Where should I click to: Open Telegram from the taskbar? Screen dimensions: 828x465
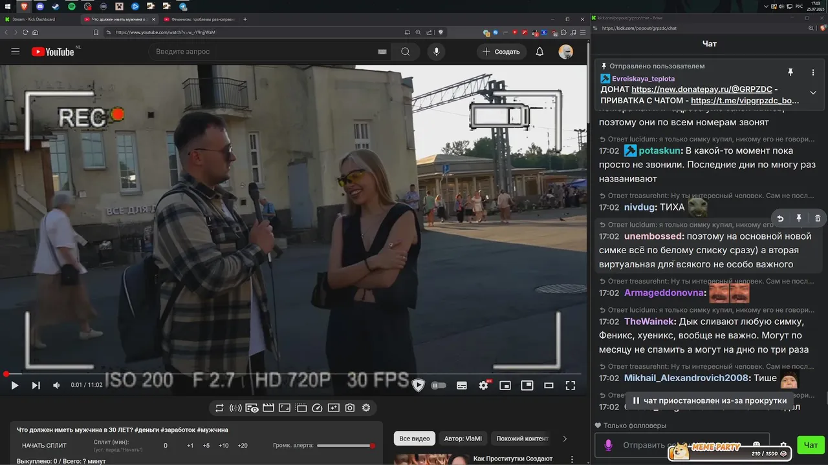pyautogui.click(x=182, y=6)
